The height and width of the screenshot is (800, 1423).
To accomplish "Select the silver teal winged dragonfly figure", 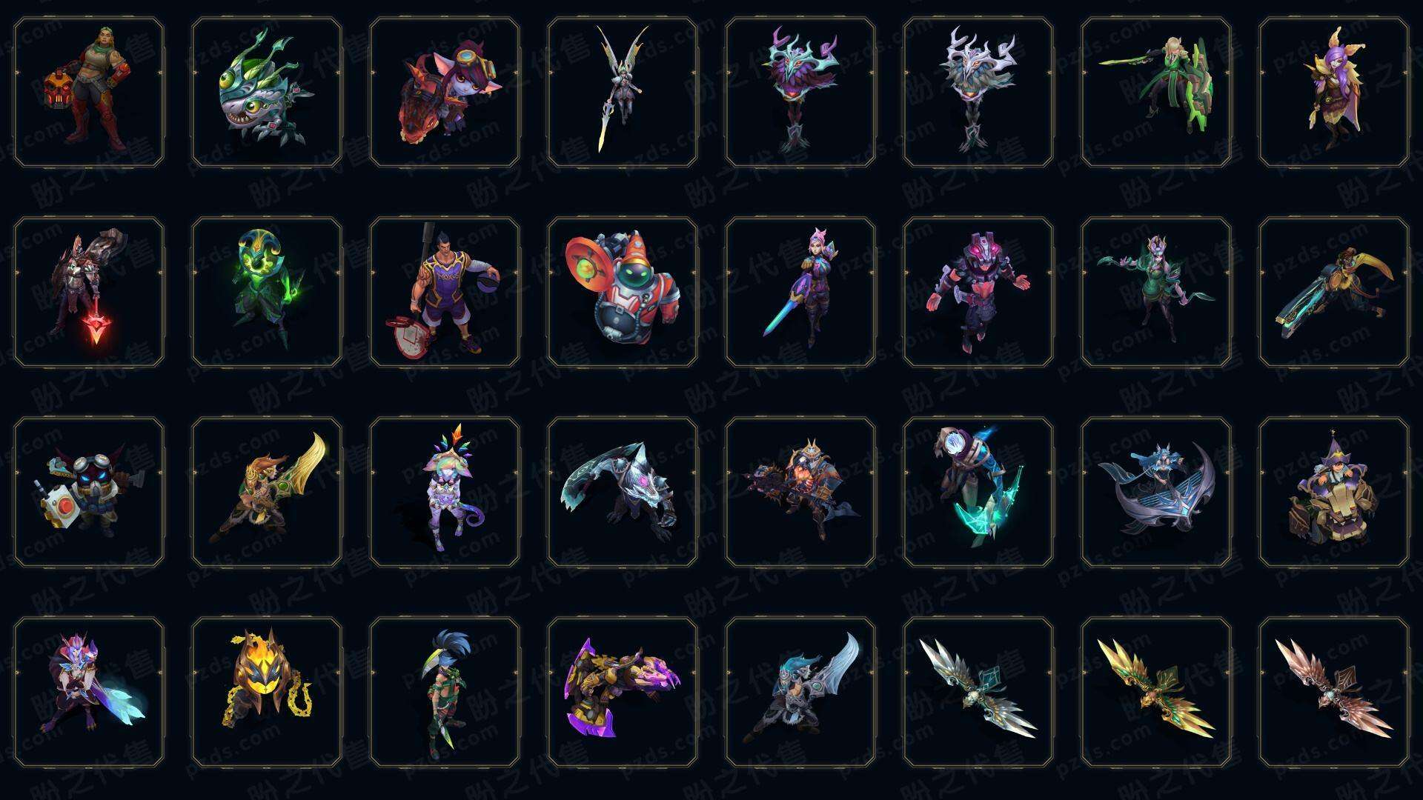I will [978, 692].
